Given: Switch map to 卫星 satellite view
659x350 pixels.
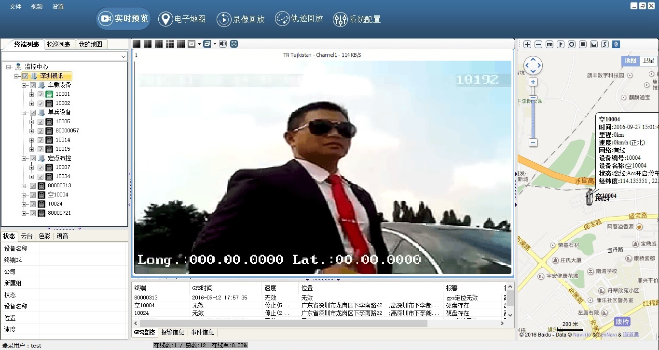Looking at the screenshot, I should point(648,61).
